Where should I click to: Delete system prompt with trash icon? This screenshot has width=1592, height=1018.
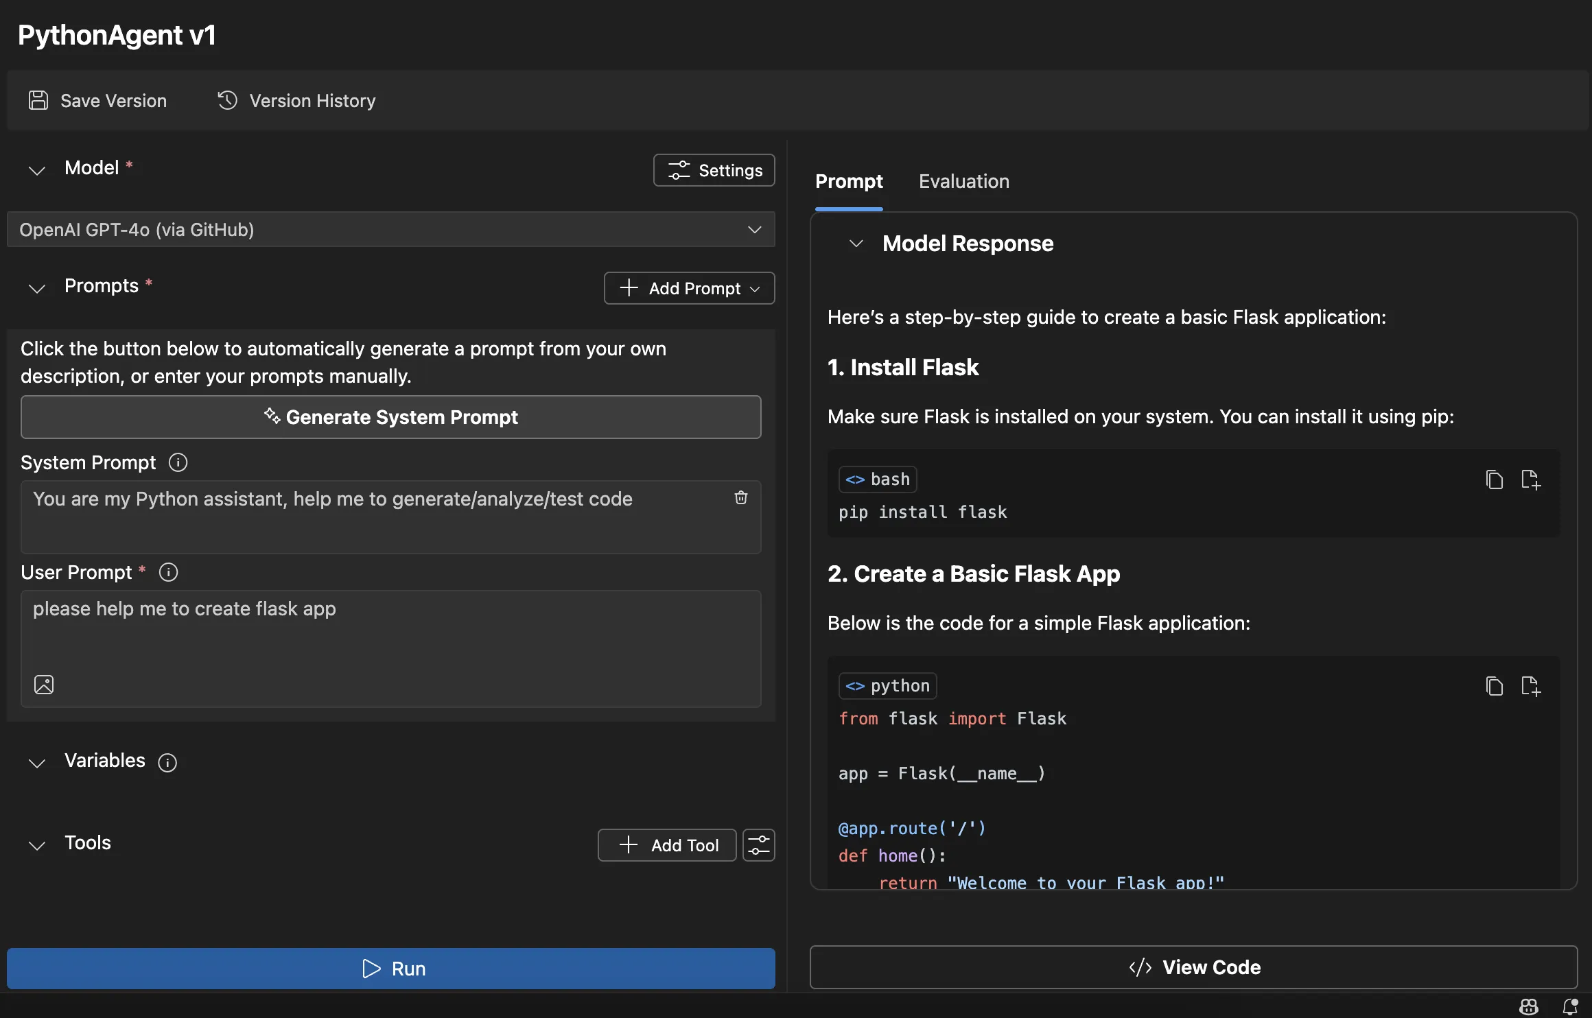(741, 497)
